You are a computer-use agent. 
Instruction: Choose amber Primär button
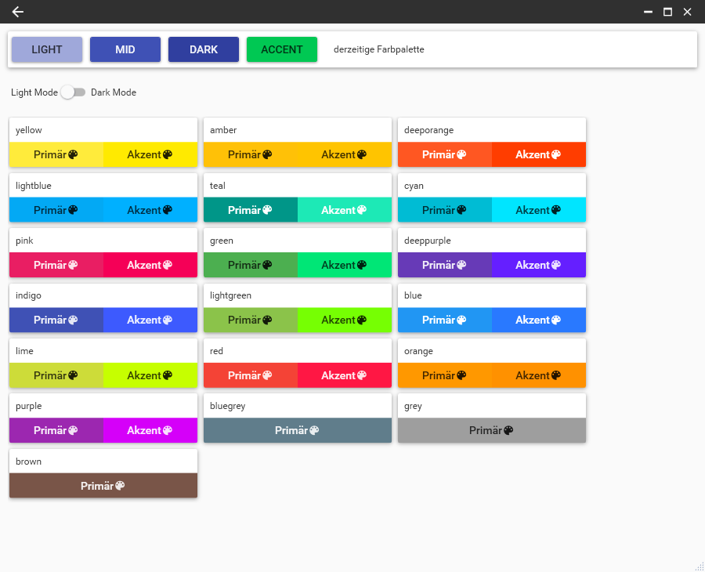[251, 154]
